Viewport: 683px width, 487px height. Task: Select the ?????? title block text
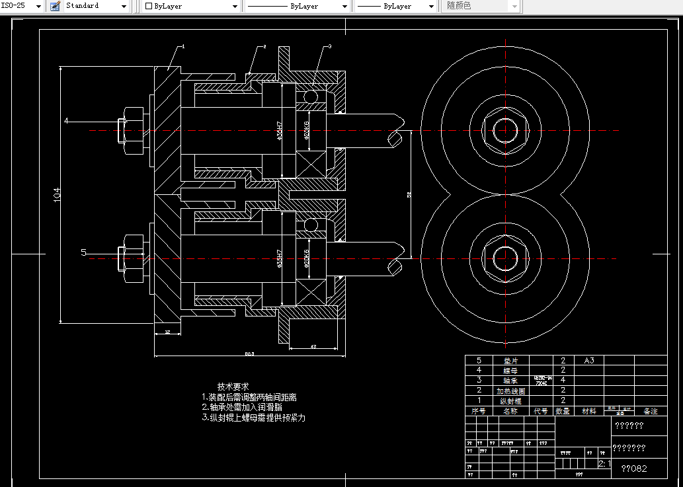pos(629,426)
